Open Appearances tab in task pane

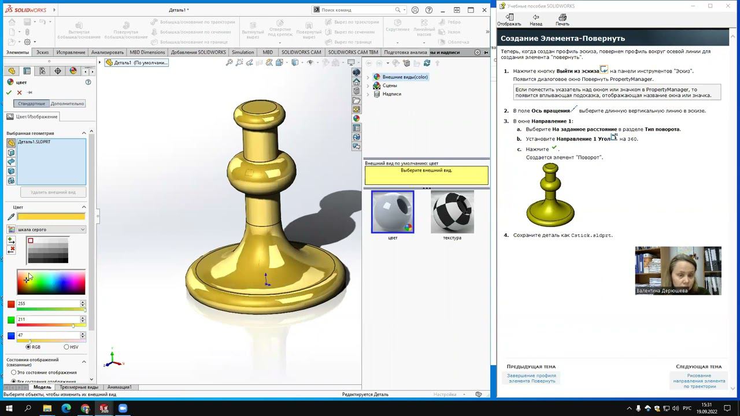coord(357,118)
